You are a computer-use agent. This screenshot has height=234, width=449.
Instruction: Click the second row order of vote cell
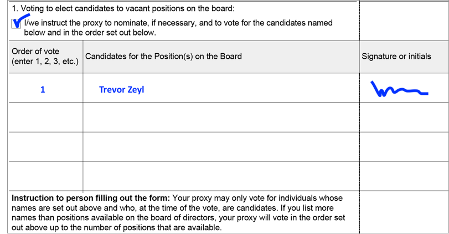pyautogui.click(x=46, y=118)
